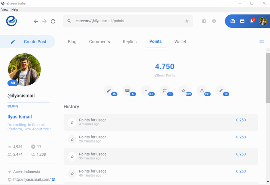
Task: Switch to the Wallet tab
Action: coord(180,42)
